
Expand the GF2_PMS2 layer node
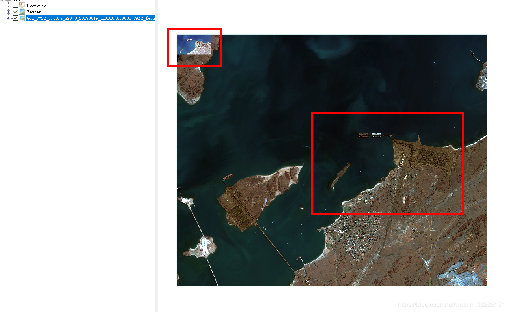tap(9, 18)
